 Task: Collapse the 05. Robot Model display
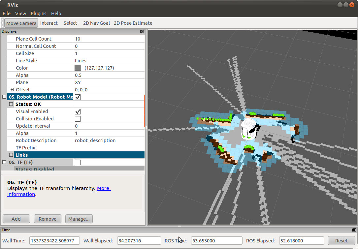pyautogui.click(x=4, y=97)
